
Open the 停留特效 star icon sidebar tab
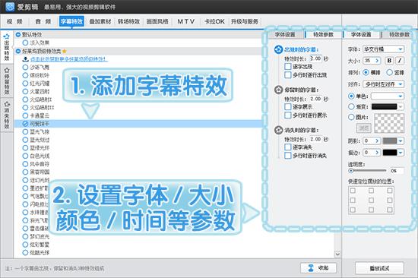click(7, 81)
